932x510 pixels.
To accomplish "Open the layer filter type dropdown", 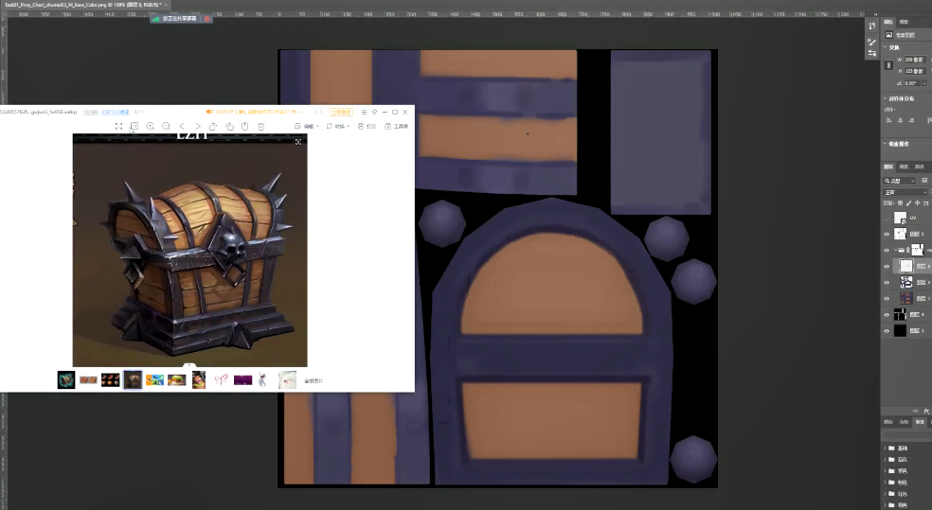I will pos(900,180).
